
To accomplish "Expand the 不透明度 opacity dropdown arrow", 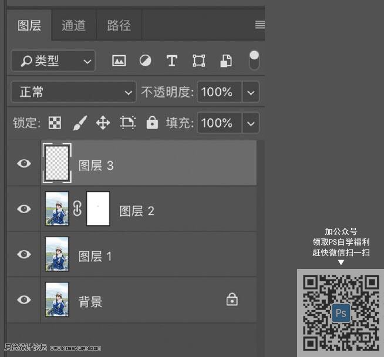I will pos(251,92).
